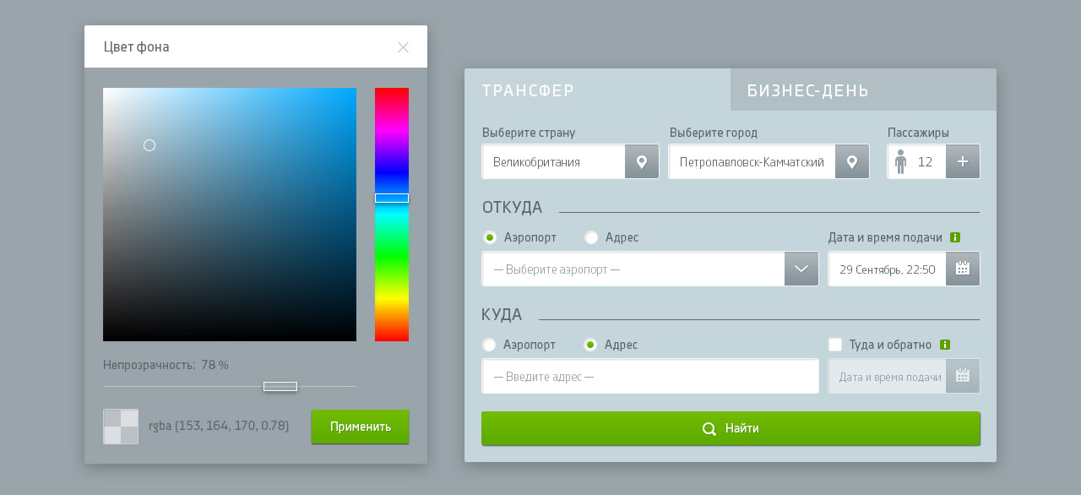Increase passengers with the plus button
The image size is (1081, 495).
tap(963, 161)
